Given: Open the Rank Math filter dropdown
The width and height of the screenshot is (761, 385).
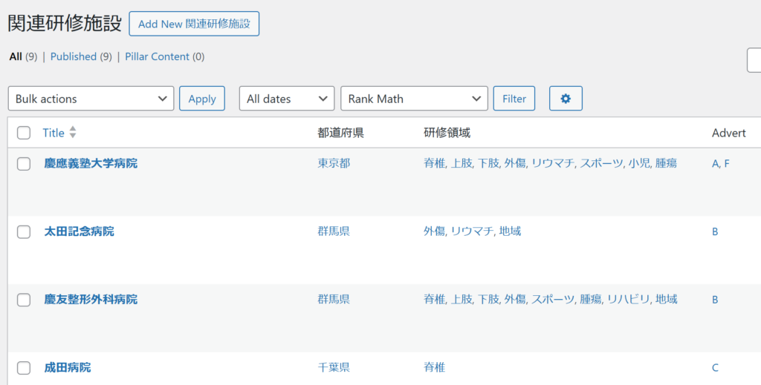Looking at the screenshot, I should pos(415,99).
